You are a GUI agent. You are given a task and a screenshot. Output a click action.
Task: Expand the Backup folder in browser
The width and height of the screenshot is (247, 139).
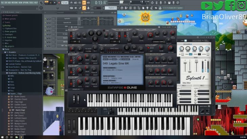[x=7, y=25]
